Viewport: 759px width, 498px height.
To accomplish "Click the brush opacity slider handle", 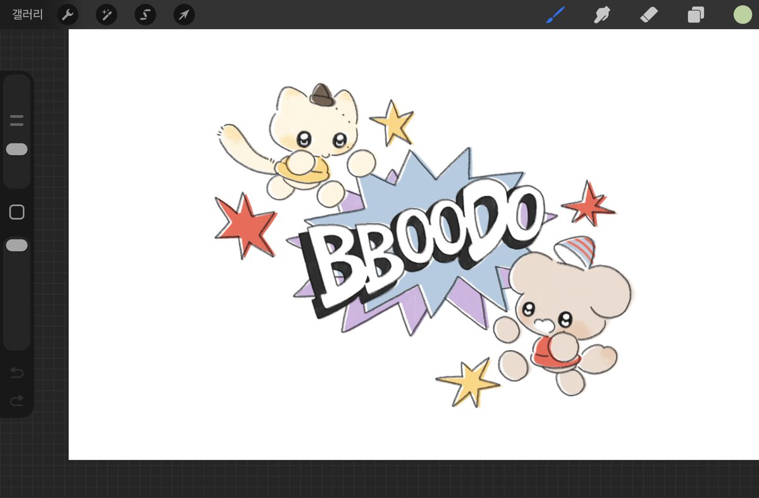I will [16, 246].
